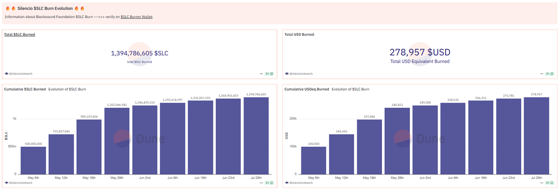Open @silencionetwork in Total $SLC Burned panel
The width and height of the screenshot is (559, 189).
[21, 73]
